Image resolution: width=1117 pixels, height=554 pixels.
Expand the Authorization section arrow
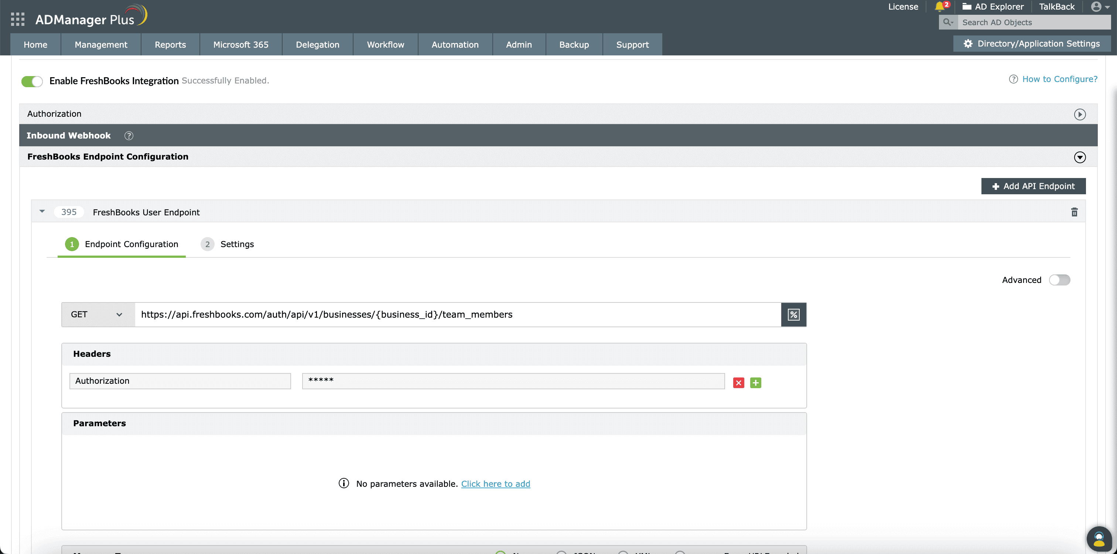coord(1079,114)
